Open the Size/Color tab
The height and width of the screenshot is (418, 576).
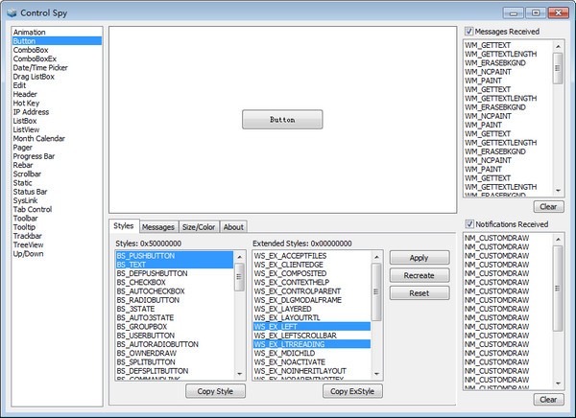click(x=199, y=227)
